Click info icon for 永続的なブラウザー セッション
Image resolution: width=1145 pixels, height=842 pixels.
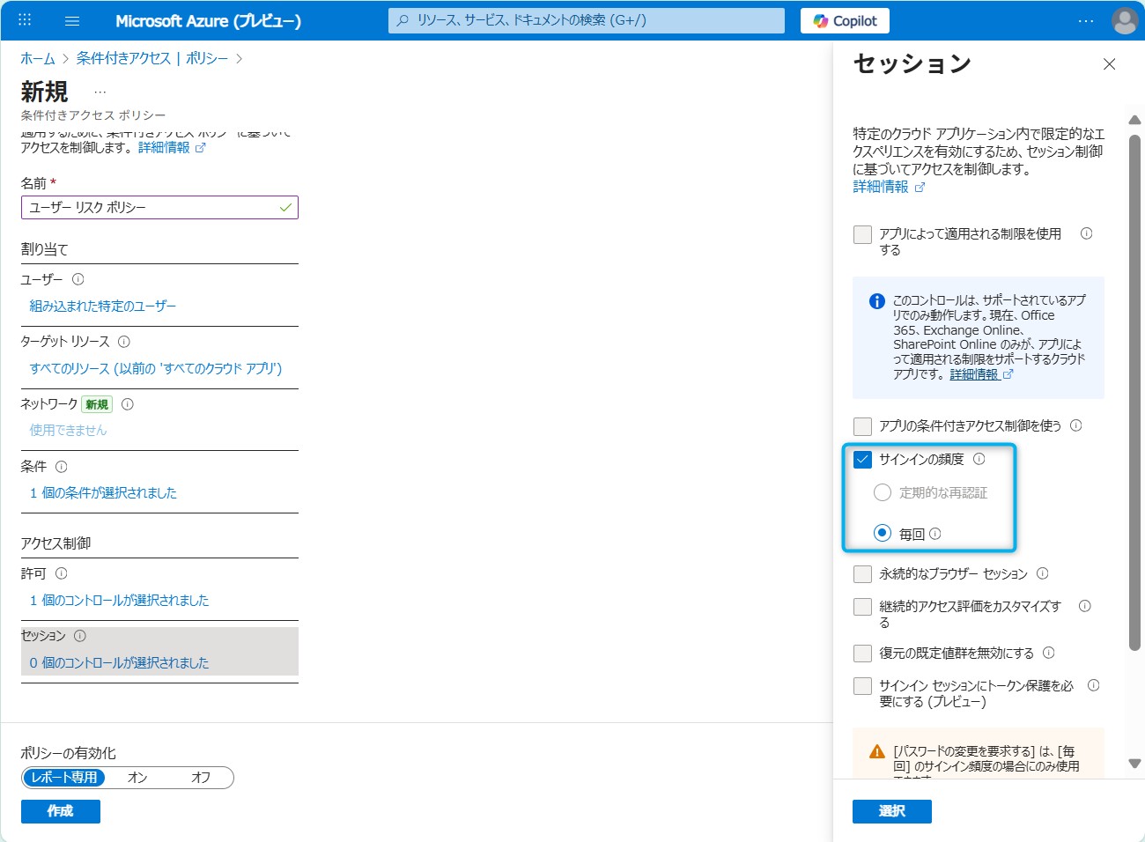(x=1043, y=573)
